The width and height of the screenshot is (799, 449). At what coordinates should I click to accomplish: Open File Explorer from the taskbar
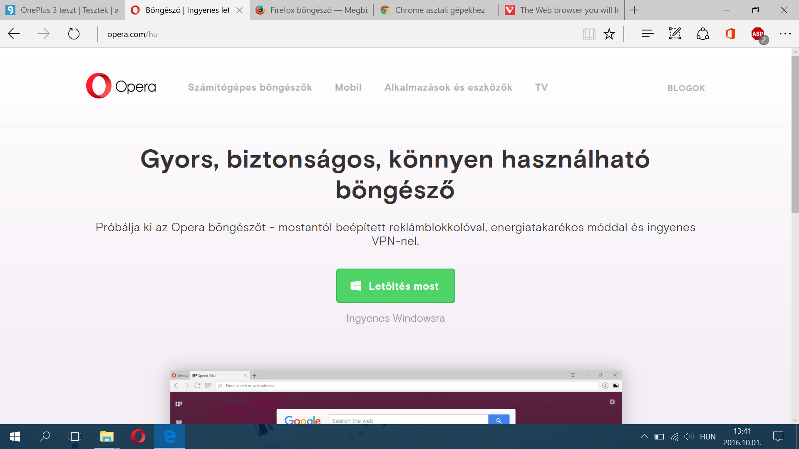(107, 437)
